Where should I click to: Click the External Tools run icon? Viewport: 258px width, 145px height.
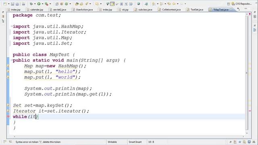(47, 4)
